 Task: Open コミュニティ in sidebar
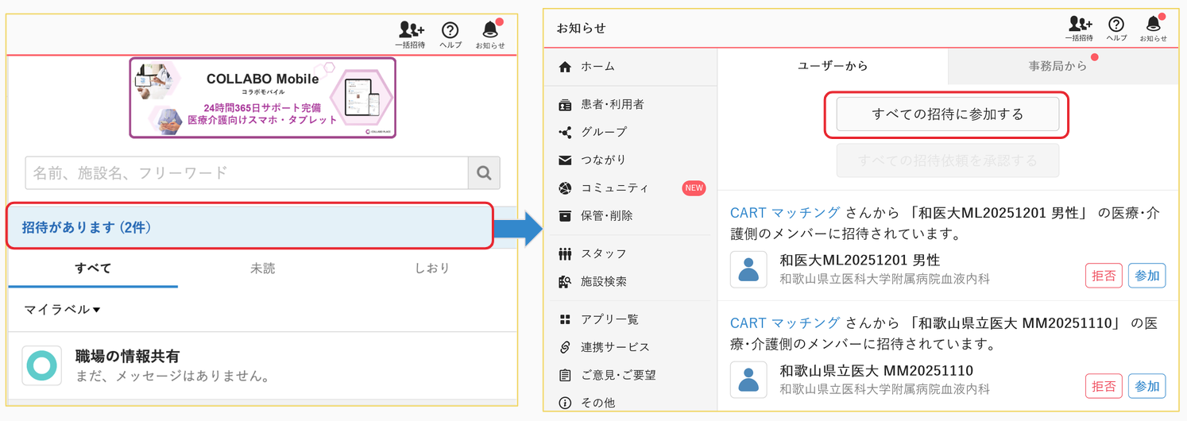(614, 188)
